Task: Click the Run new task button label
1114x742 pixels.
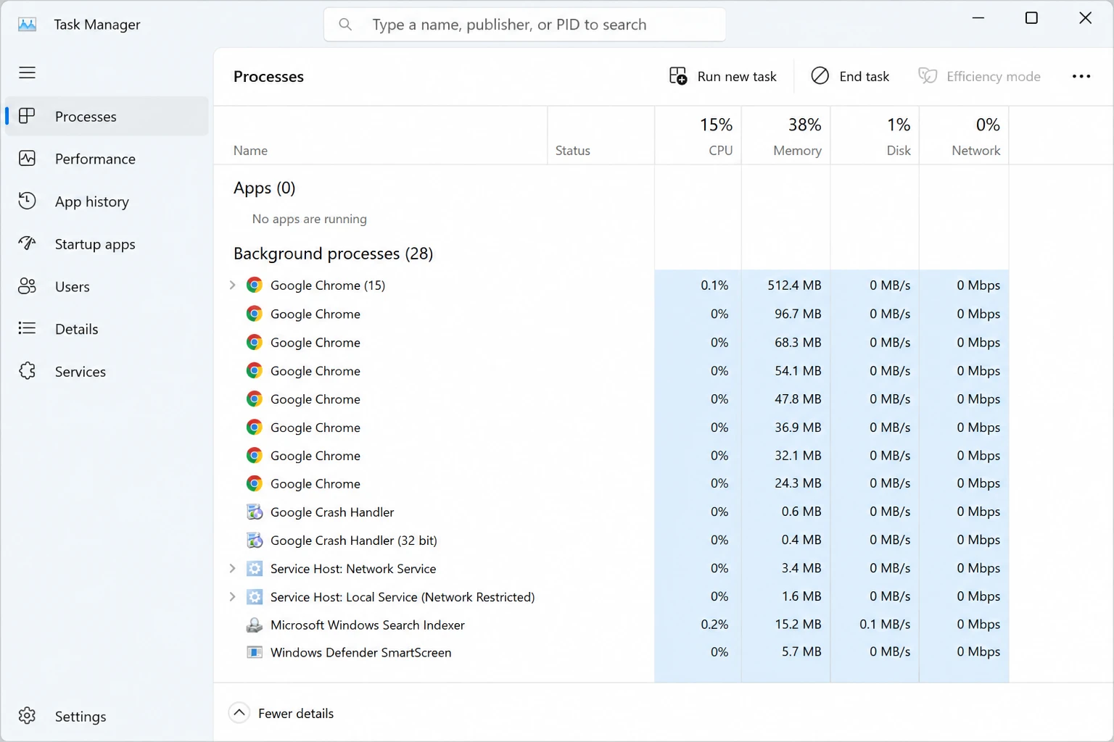Action: [736, 76]
